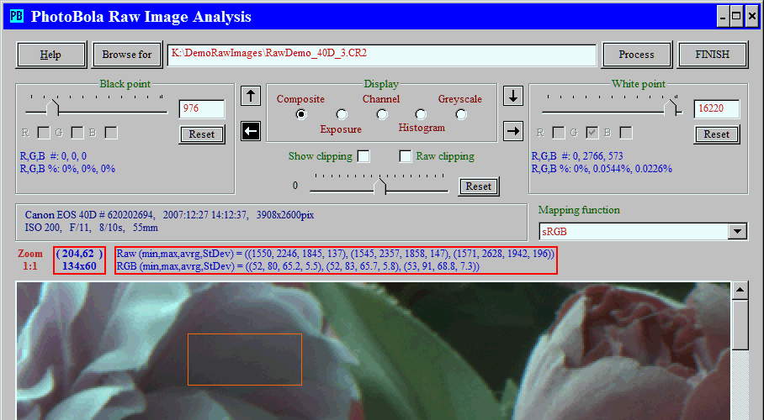Select the Composite display radio button
Viewport: 764px width, 420px height.
pos(301,114)
